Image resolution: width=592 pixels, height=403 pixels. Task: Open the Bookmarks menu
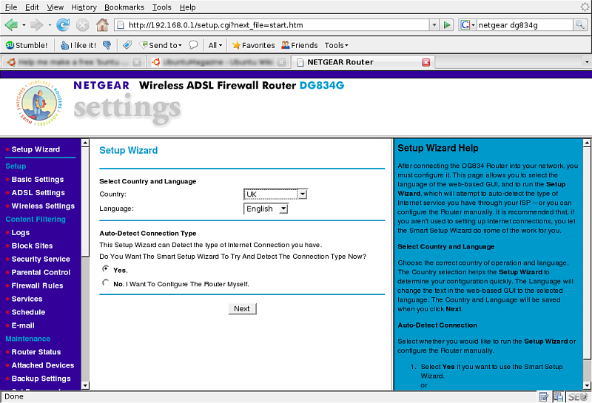tap(124, 7)
